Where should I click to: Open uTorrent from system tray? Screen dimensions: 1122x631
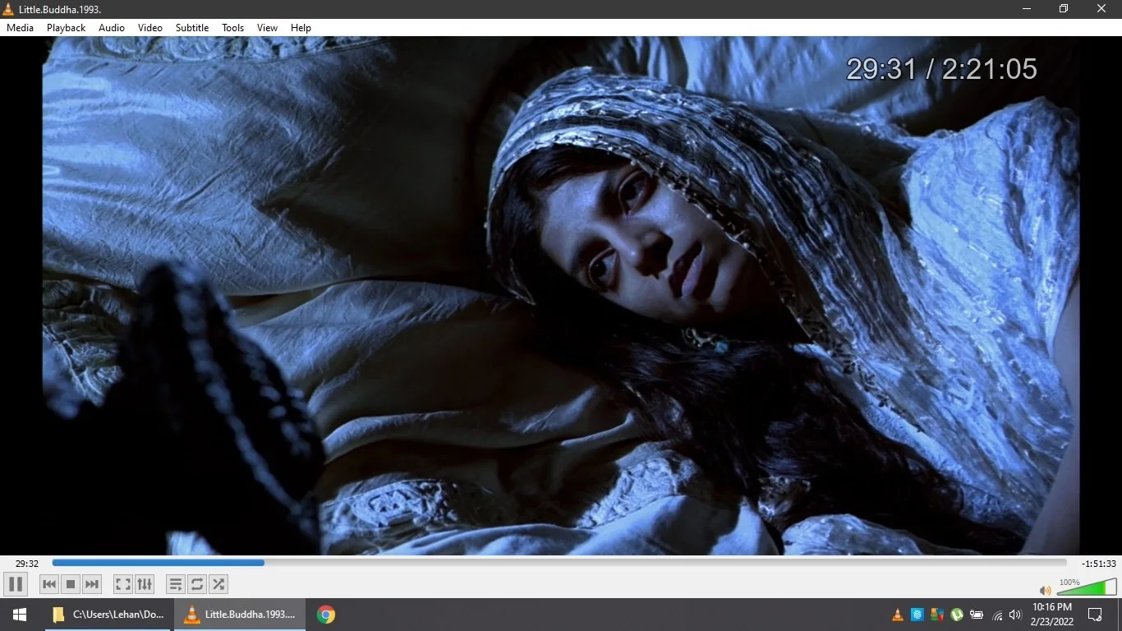coord(957,615)
